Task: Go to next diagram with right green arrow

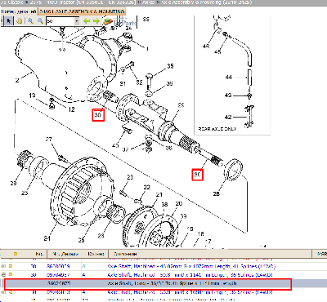Action: click(96, 21)
